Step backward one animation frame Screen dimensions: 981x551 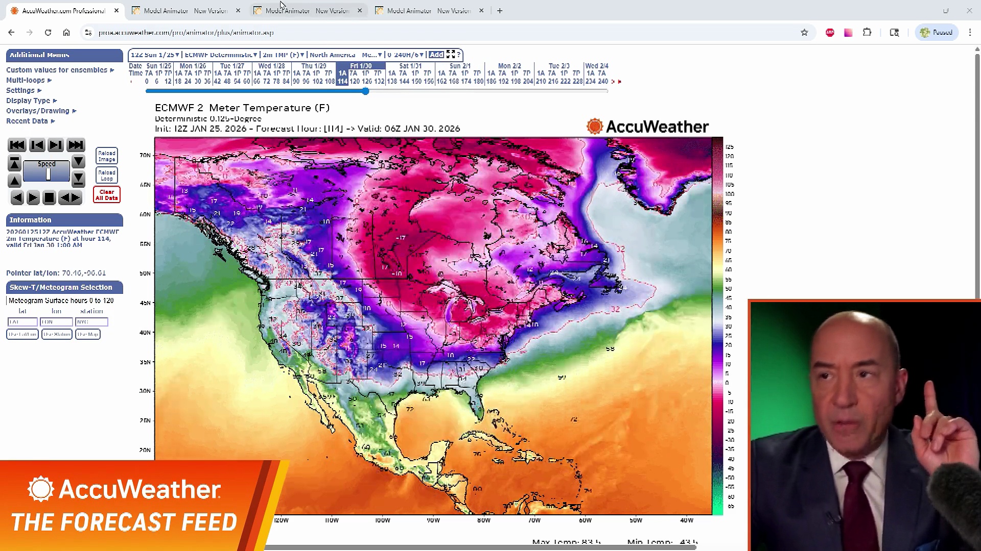click(x=37, y=145)
